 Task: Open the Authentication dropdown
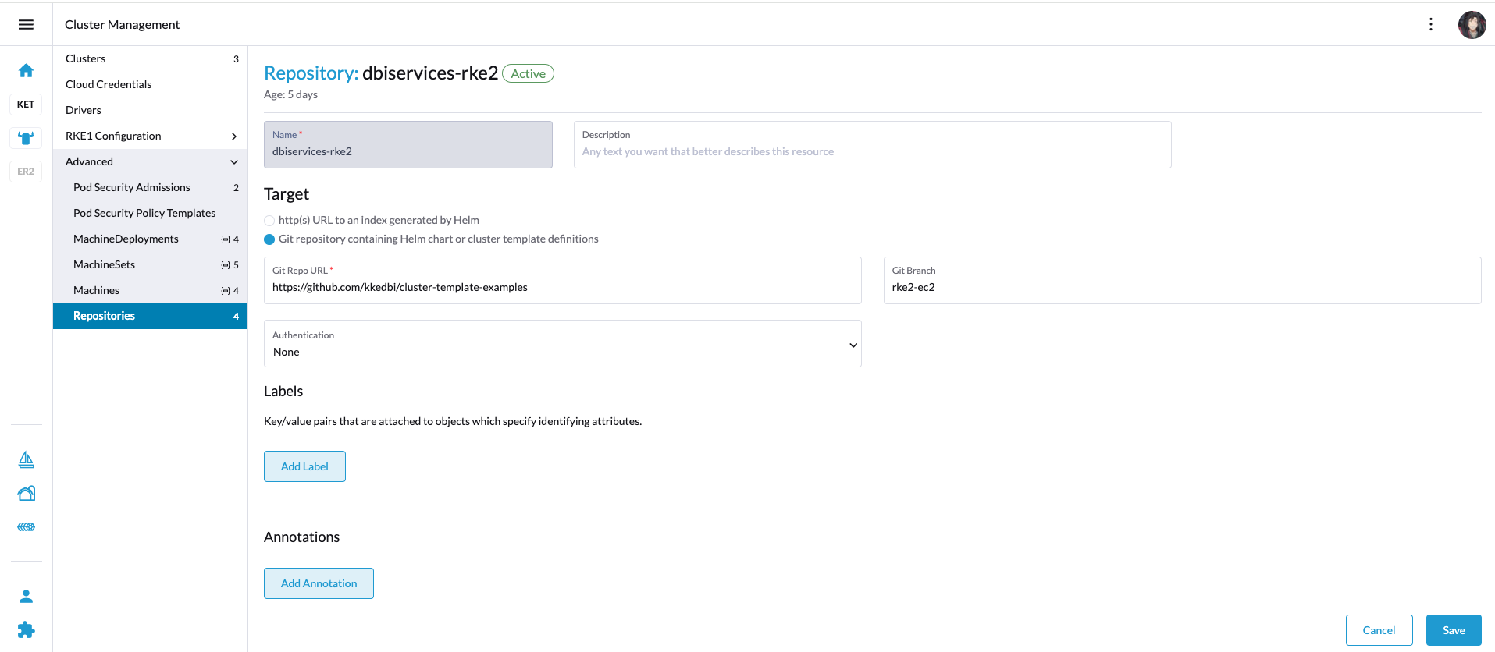pos(562,344)
